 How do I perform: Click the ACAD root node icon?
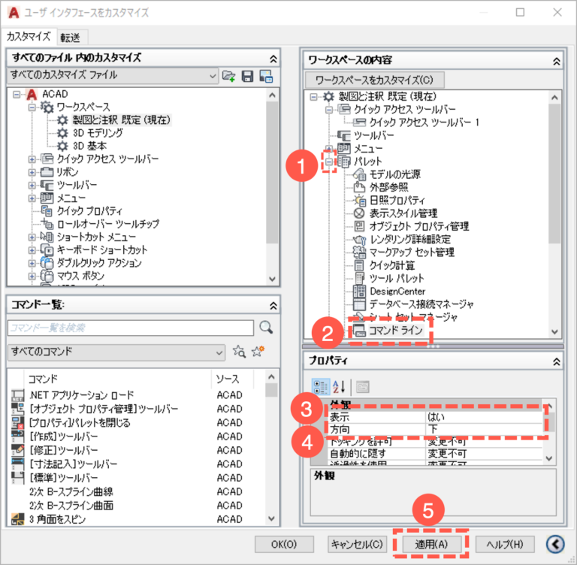[32, 94]
